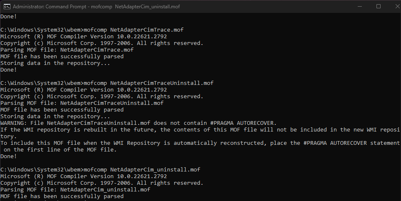Click the line starting 'To include this MOF file'

[x=200, y=143]
